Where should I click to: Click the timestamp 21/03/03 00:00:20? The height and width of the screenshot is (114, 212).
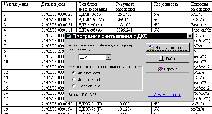(57, 14)
